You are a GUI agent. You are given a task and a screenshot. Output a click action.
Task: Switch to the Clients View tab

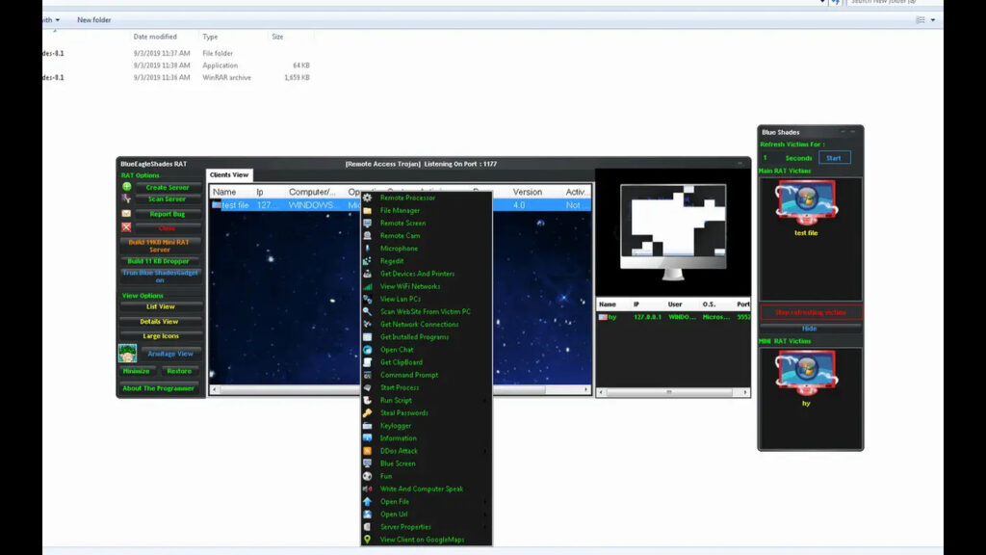pyautogui.click(x=229, y=175)
